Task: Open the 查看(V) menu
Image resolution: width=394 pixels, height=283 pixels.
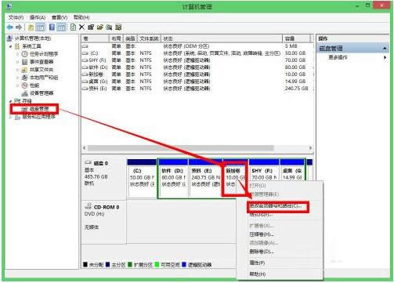Action: click(60, 17)
